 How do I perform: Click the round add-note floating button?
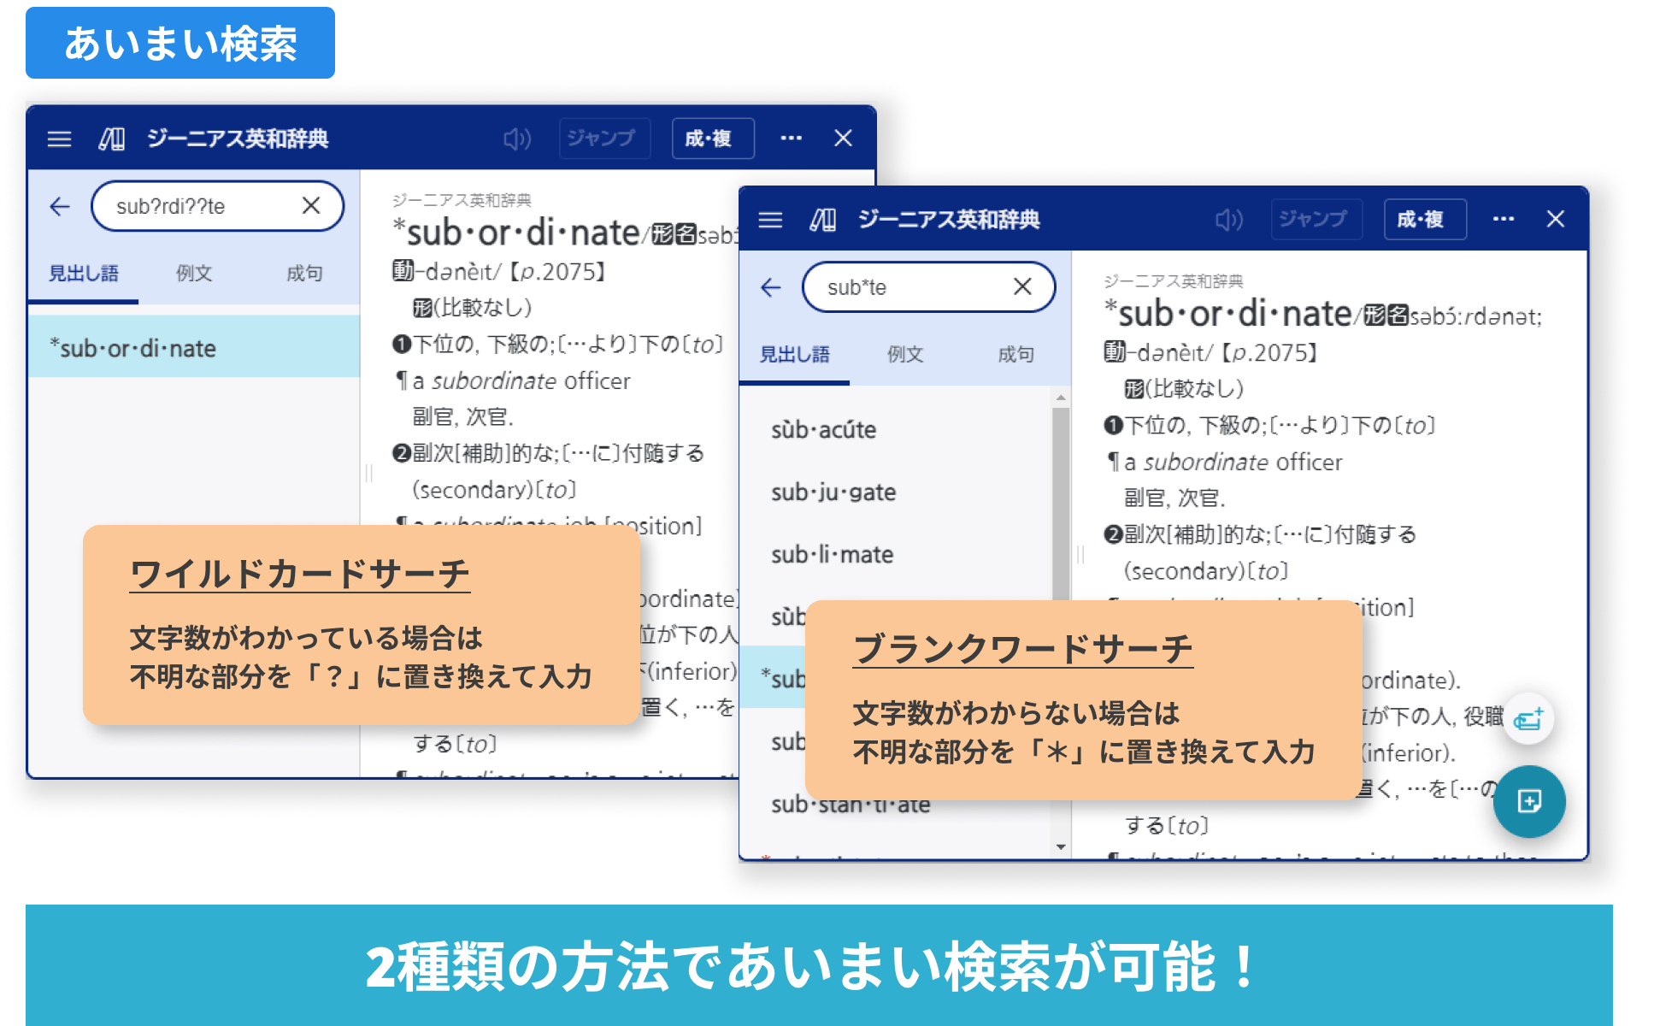tap(1529, 801)
